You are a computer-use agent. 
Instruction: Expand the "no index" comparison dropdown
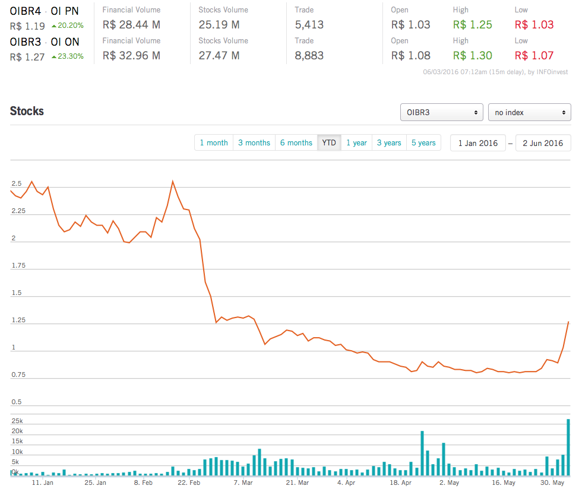click(529, 112)
